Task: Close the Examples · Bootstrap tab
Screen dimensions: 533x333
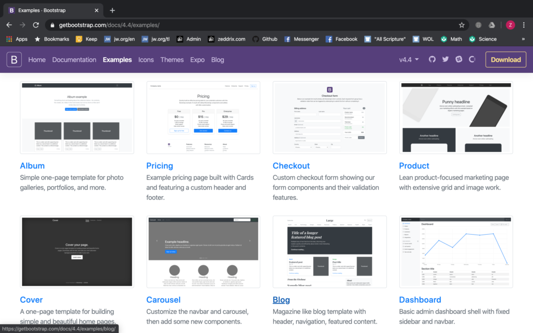Action: point(96,10)
